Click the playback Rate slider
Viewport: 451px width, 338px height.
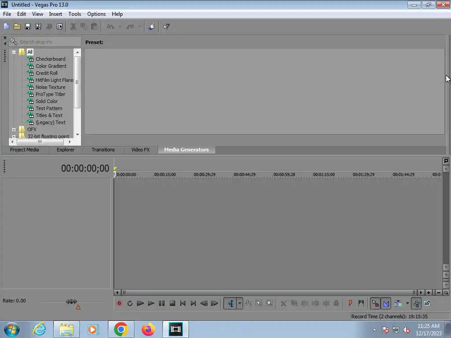(x=71, y=301)
